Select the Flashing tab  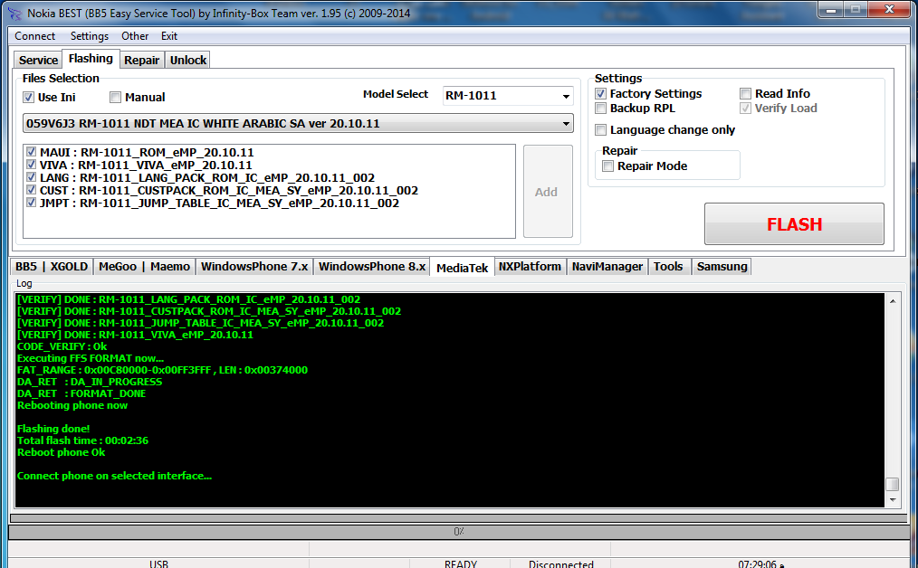91,59
